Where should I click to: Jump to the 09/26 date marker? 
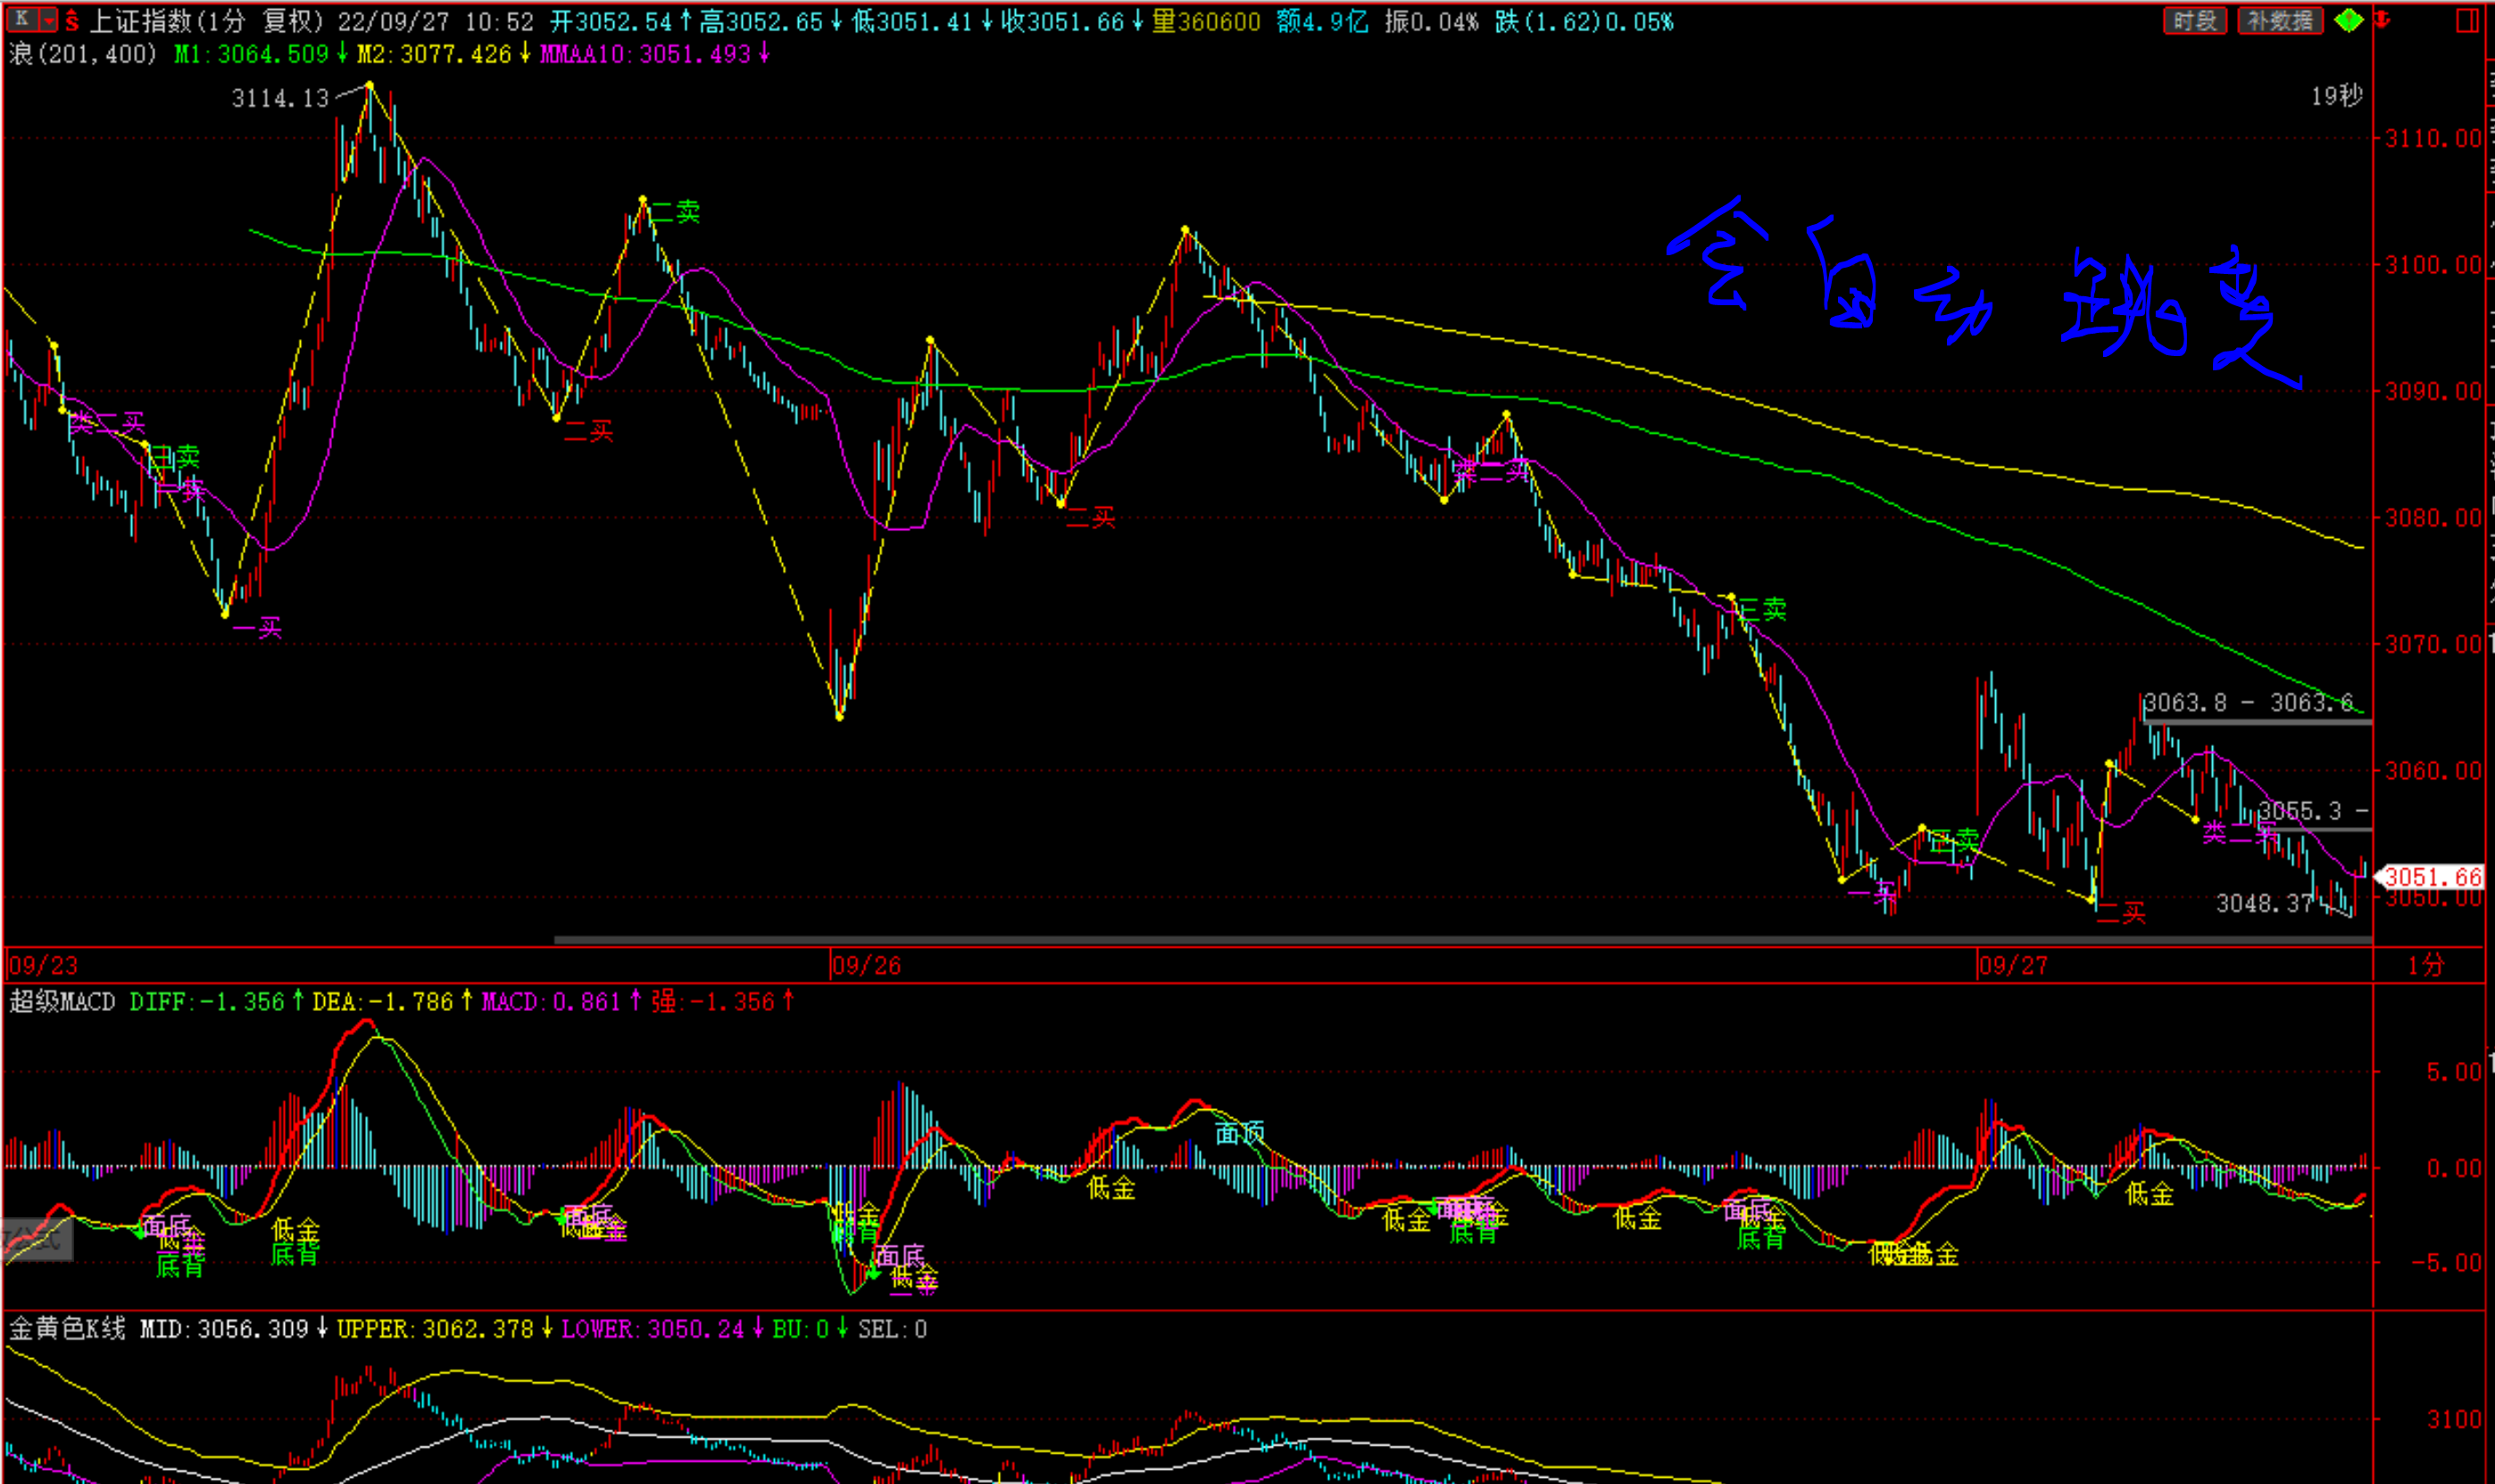867,966
